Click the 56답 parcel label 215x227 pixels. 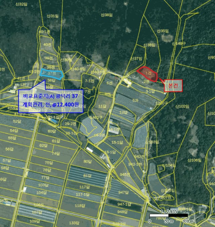pyautogui.click(x=9, y=149)
